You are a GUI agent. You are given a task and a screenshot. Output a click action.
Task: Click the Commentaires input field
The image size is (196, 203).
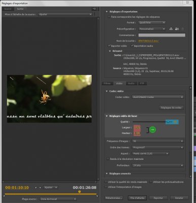pos(162,35)
